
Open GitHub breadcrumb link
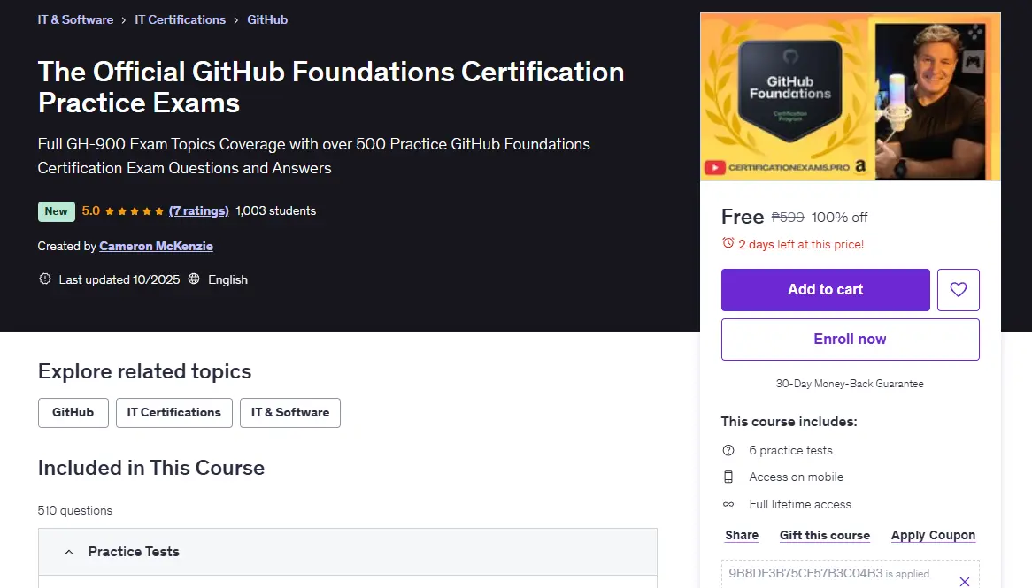pos(267,19)
